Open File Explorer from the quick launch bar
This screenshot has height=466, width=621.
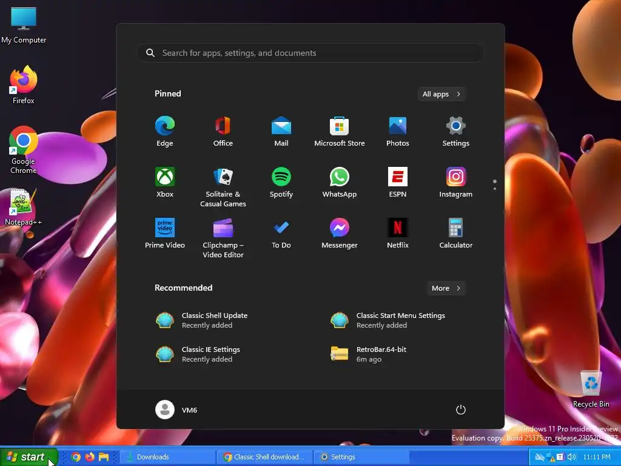click(104, 457)
